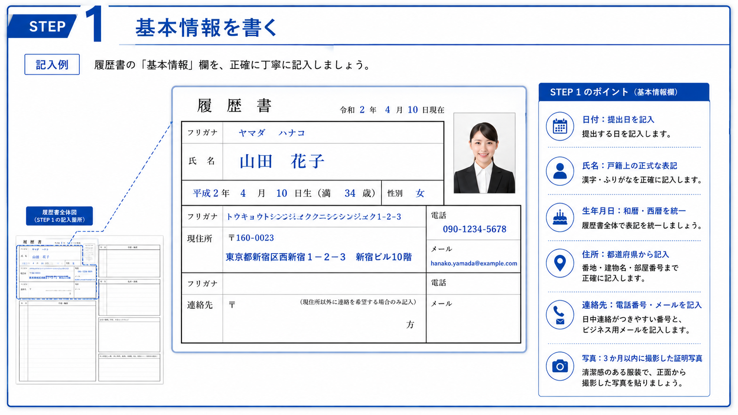Click the phone and mail icon

(x=560, y=315)
